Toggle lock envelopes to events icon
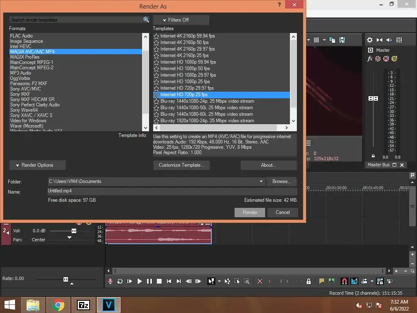The width and height of the screenshot is (417, 313). pyautogui.click(x=380, y=281)
